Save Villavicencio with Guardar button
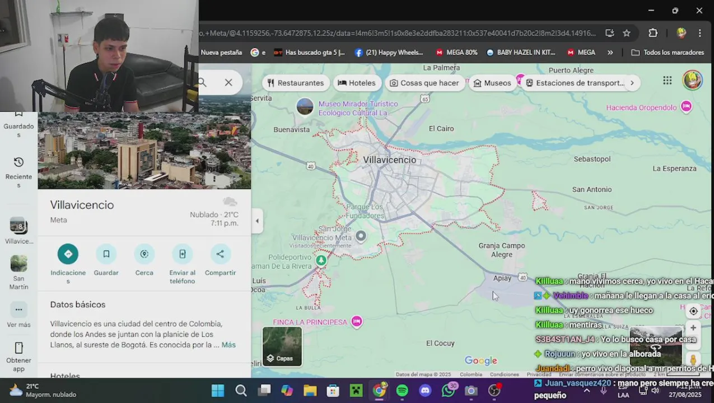714x403 pixels. (x=106, y=254)
